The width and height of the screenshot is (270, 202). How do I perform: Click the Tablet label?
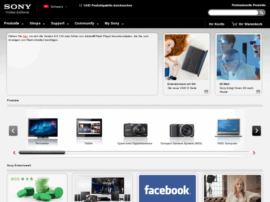tap(88, 143)
